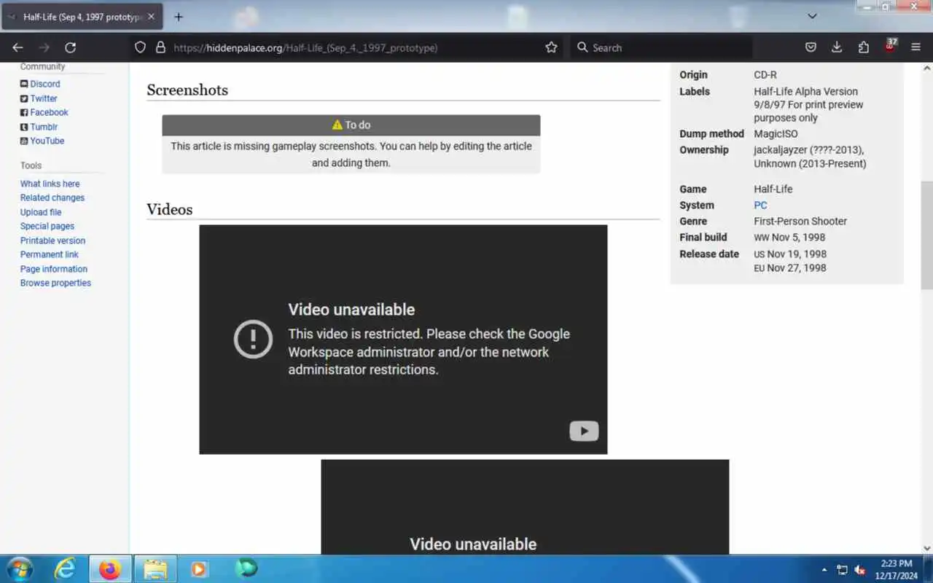Open the Discord community link
This screenshot has height=583, width=933.
pyautogui.click(x=45, y=84)
